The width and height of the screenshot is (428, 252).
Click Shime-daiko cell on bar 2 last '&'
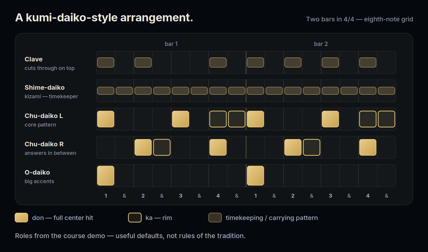coord(387,91)
